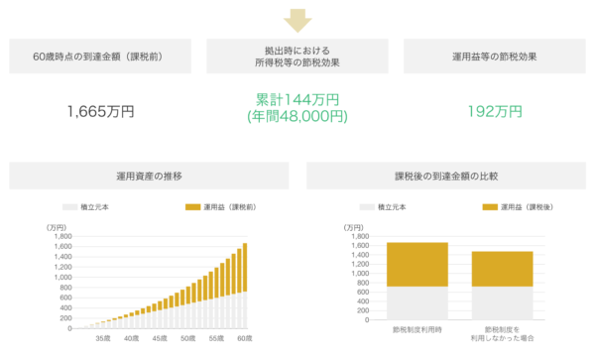Viewport: 595px width, 360px height.
Task: Select the 課税後の到達金額の比較 chart title
Action: point(446,176)
